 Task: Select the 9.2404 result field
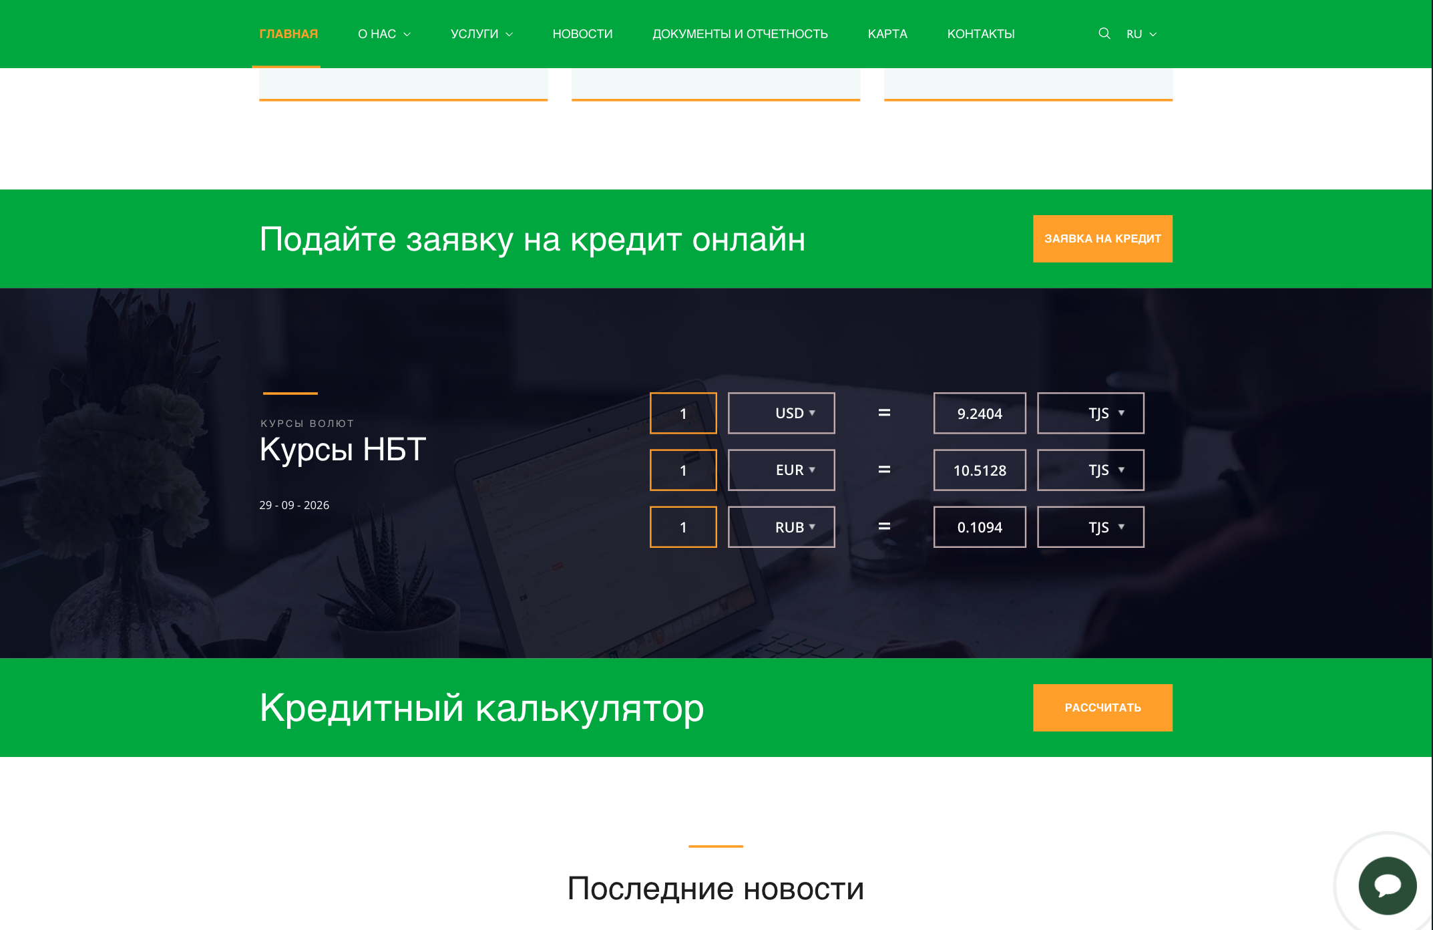tap(980, 413)
